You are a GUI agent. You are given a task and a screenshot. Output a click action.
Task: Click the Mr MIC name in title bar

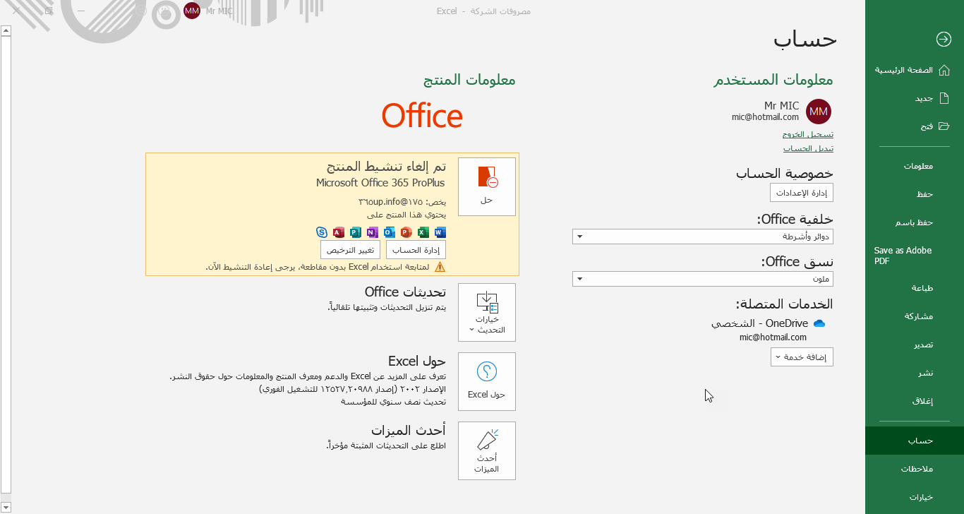[219, 11]
